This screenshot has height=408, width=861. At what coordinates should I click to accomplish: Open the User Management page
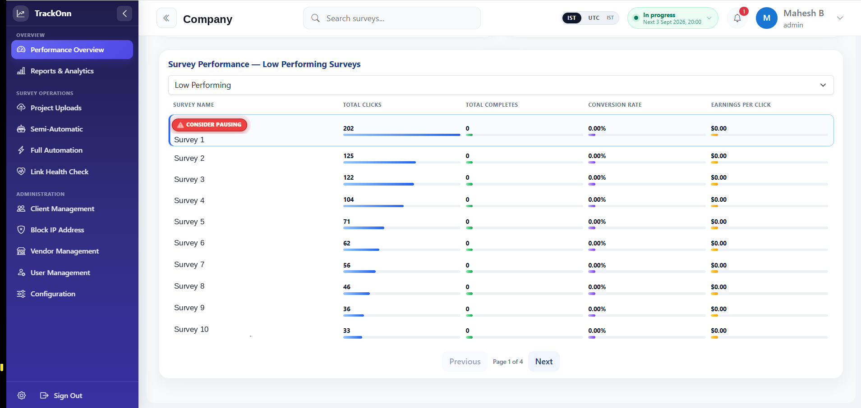(x=60, y=272)
